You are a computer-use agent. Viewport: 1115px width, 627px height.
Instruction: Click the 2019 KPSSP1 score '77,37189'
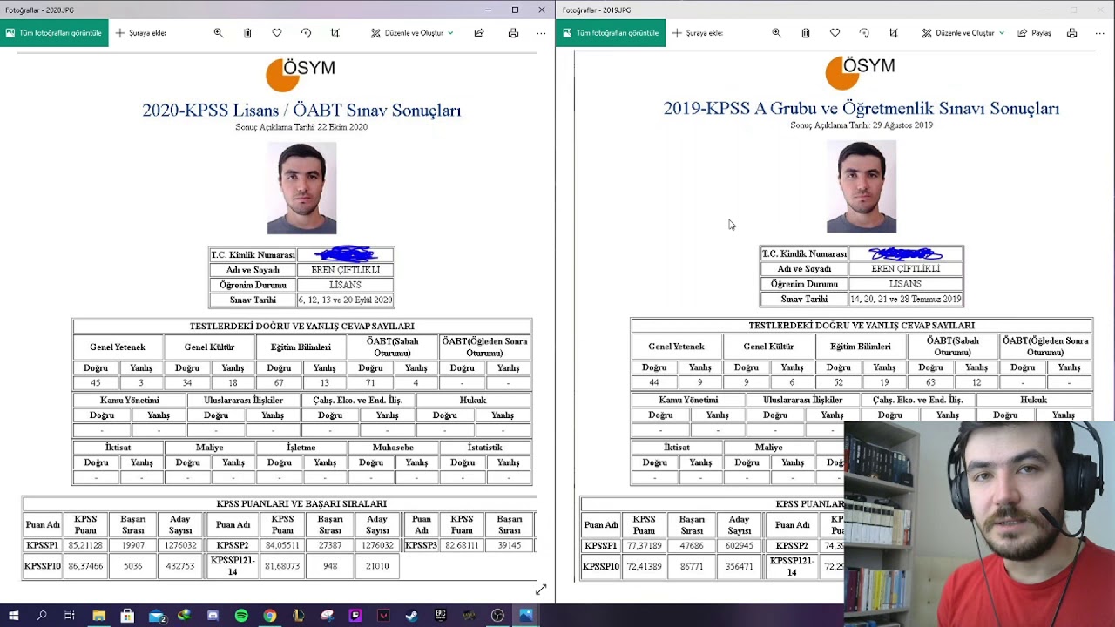point(644,546)
